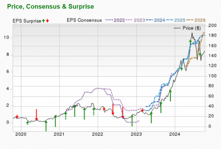Screen dimensions: 221x149
Task: Click the 2022 x-axis label
Action: pyautogui.click(x=98, y=134)
